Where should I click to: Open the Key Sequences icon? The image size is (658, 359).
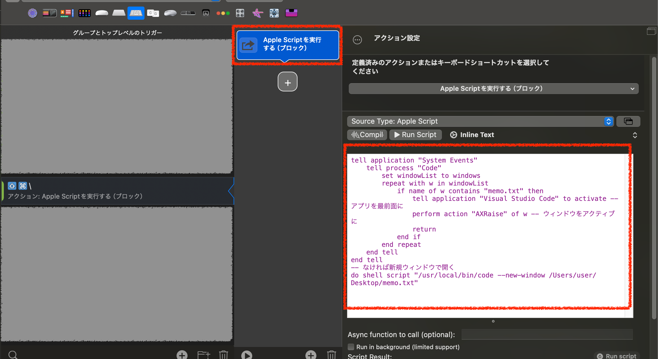tap(153, 13)
